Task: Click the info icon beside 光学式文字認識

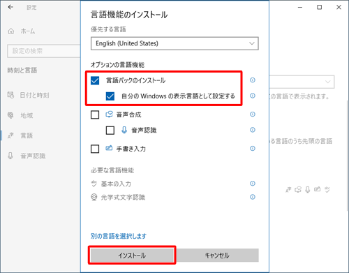Action: click(x=253, y=197)
